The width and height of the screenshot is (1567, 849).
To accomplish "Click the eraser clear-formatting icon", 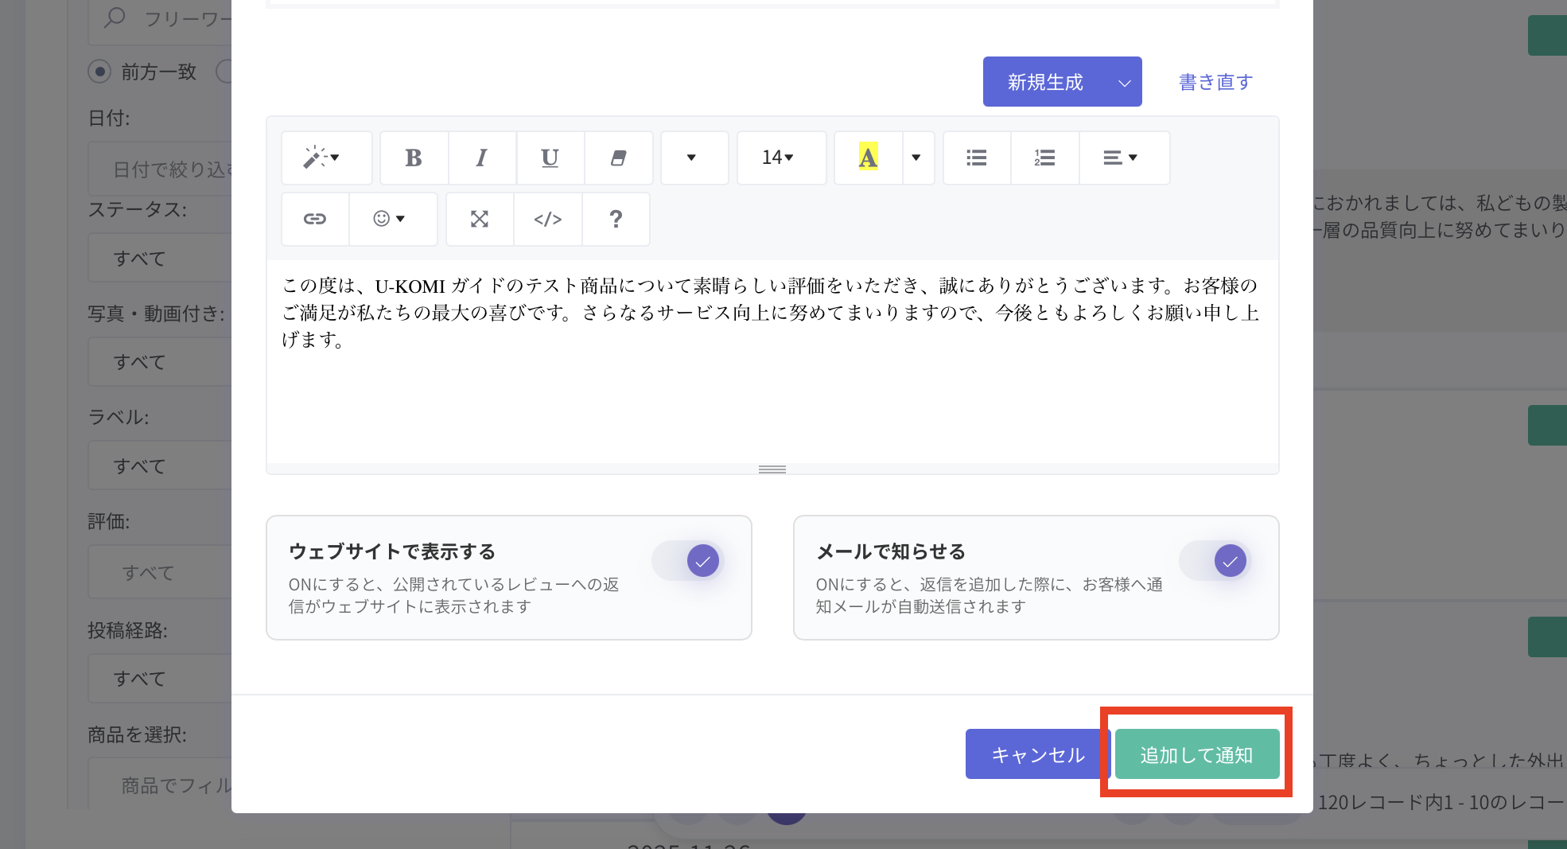I will click(618, 158).
